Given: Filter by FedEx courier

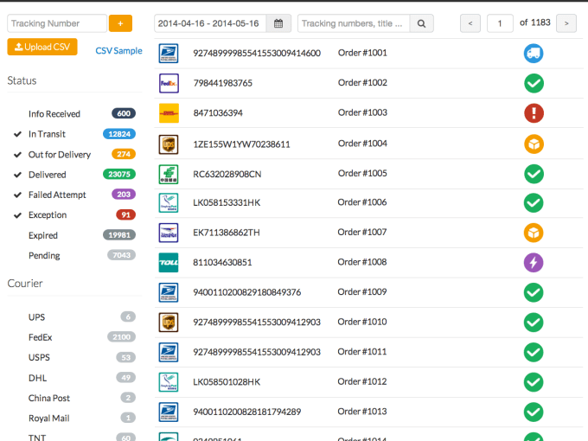Looking at the screenshot, I should [41, 337].
